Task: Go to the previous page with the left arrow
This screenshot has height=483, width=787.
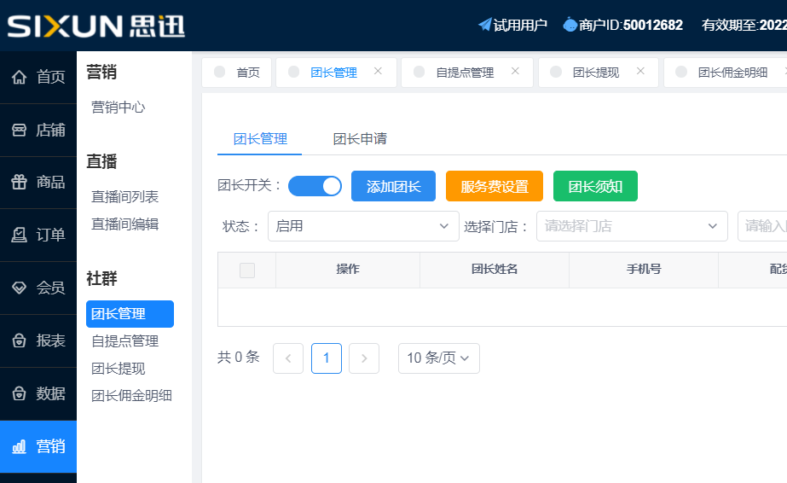Action: (288, 358)
